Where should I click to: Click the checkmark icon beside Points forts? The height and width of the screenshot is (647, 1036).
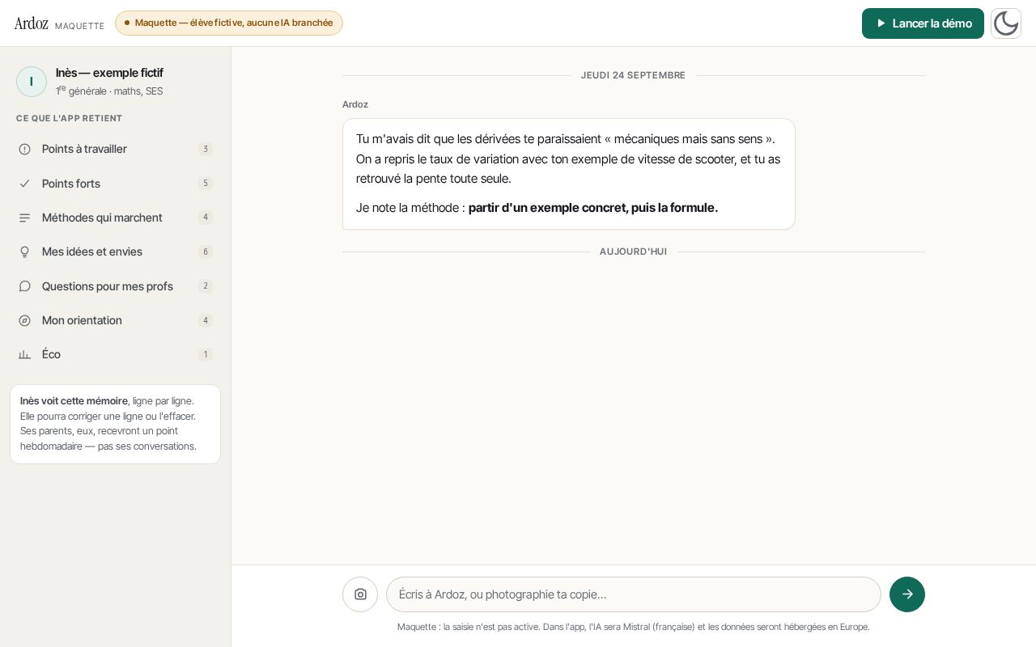(24, 184)
